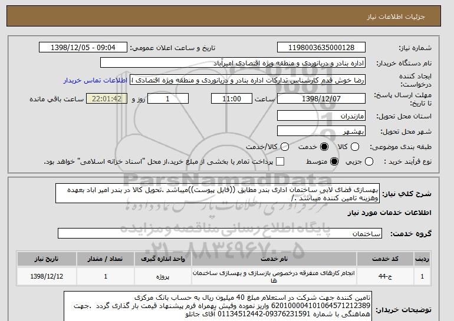Image resolution: width=454 pixels, height=321 pixels.
Task: Click the جزئیات اطلاعات نیاز page title
Action: click(x=396, y=16)
